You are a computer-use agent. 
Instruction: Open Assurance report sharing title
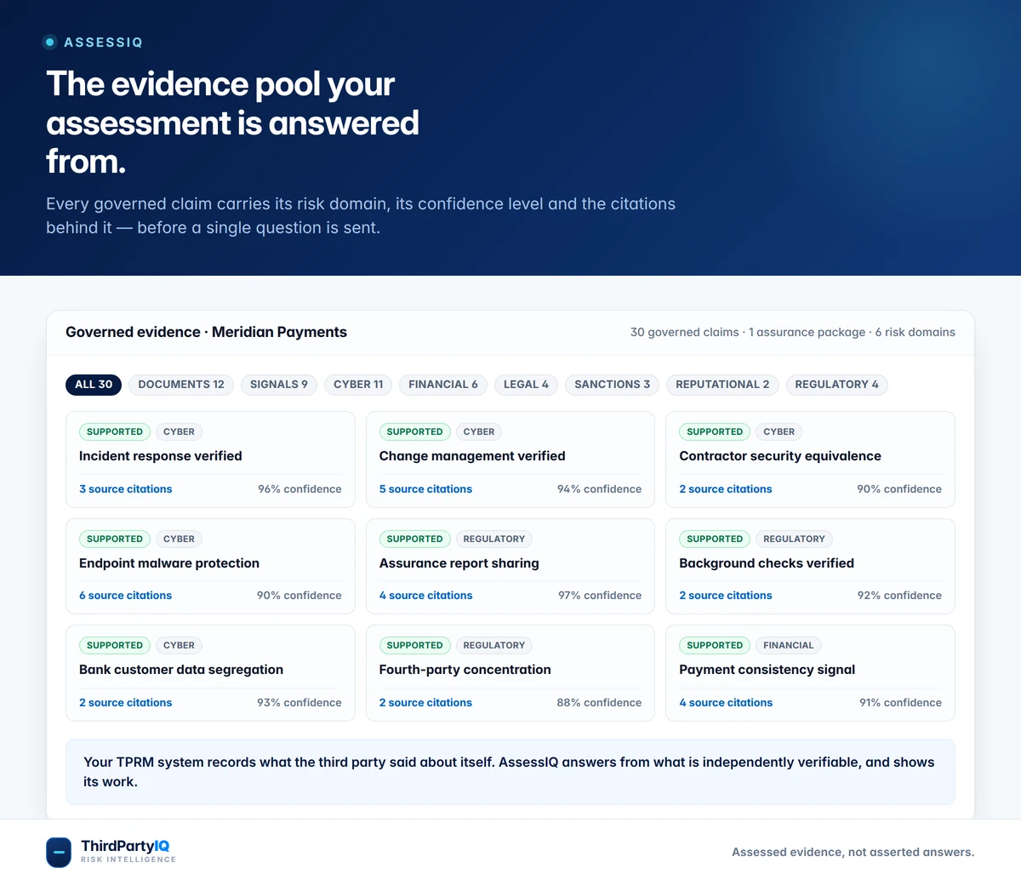coord(459,563)
